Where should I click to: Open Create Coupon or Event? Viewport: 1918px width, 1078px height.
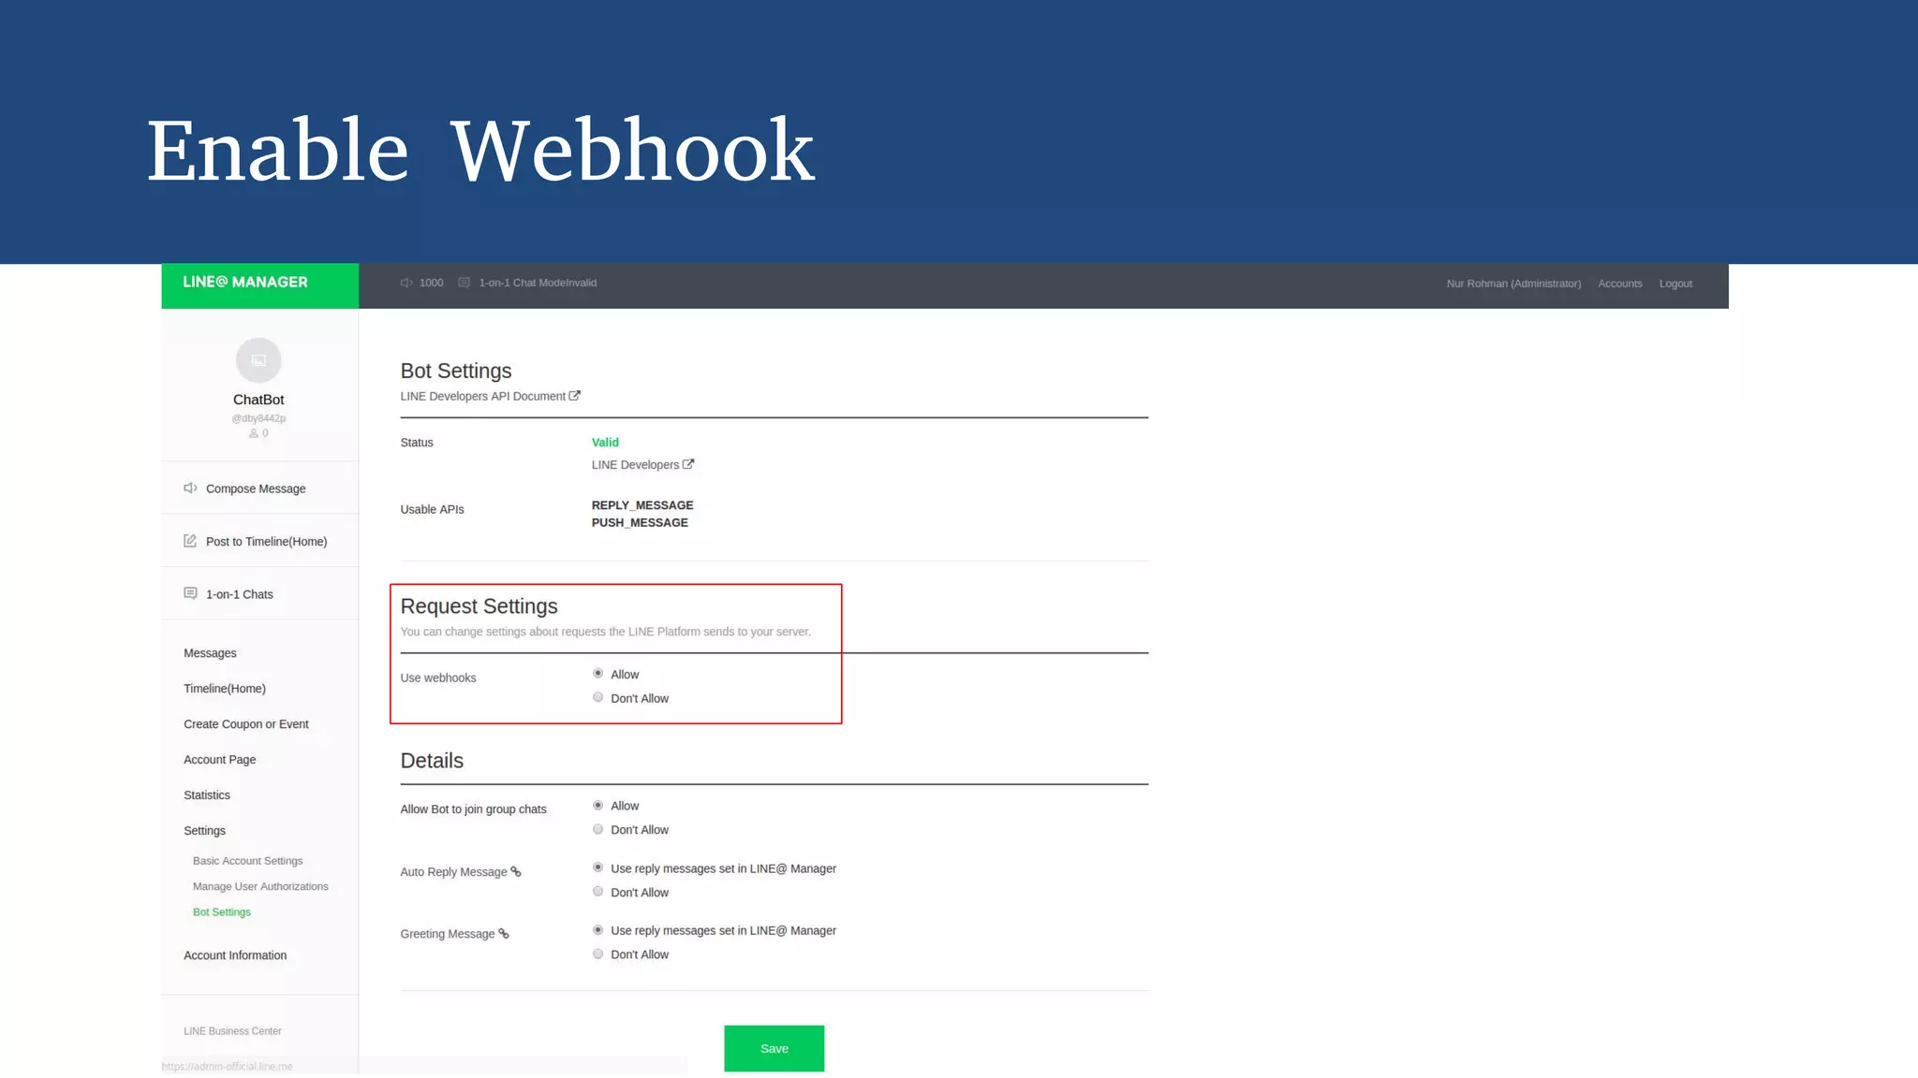point(246,724)
